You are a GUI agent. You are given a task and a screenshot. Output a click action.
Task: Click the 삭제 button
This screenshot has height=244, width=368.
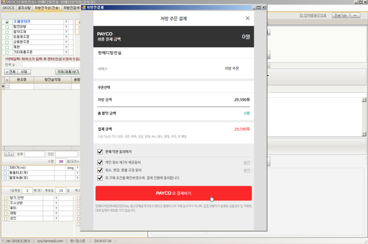[24, 72]
